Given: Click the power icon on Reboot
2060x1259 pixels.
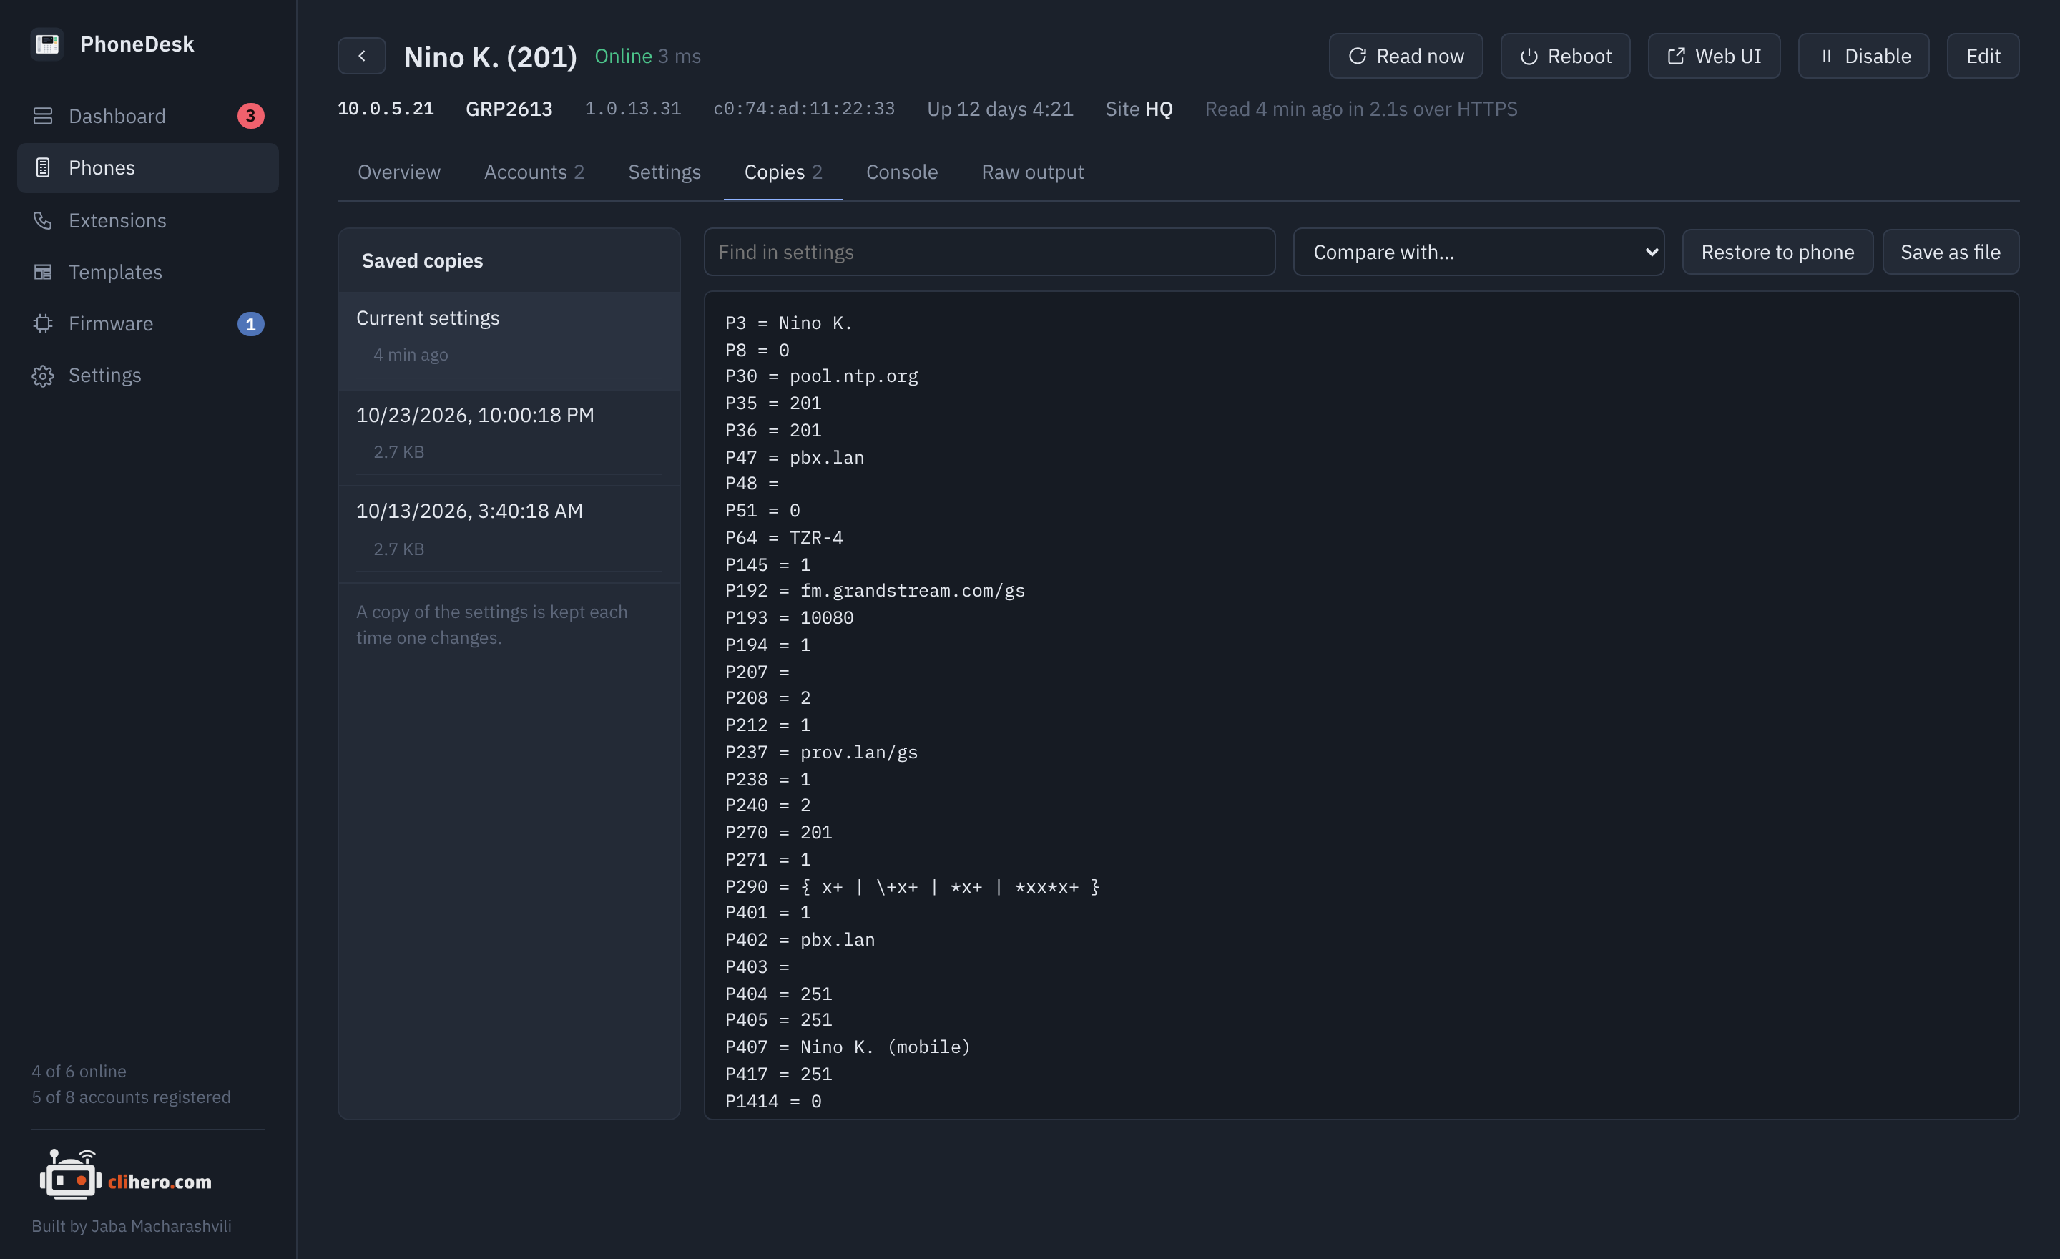Looking at the screenshot, I should click(x=1529, y=56).
